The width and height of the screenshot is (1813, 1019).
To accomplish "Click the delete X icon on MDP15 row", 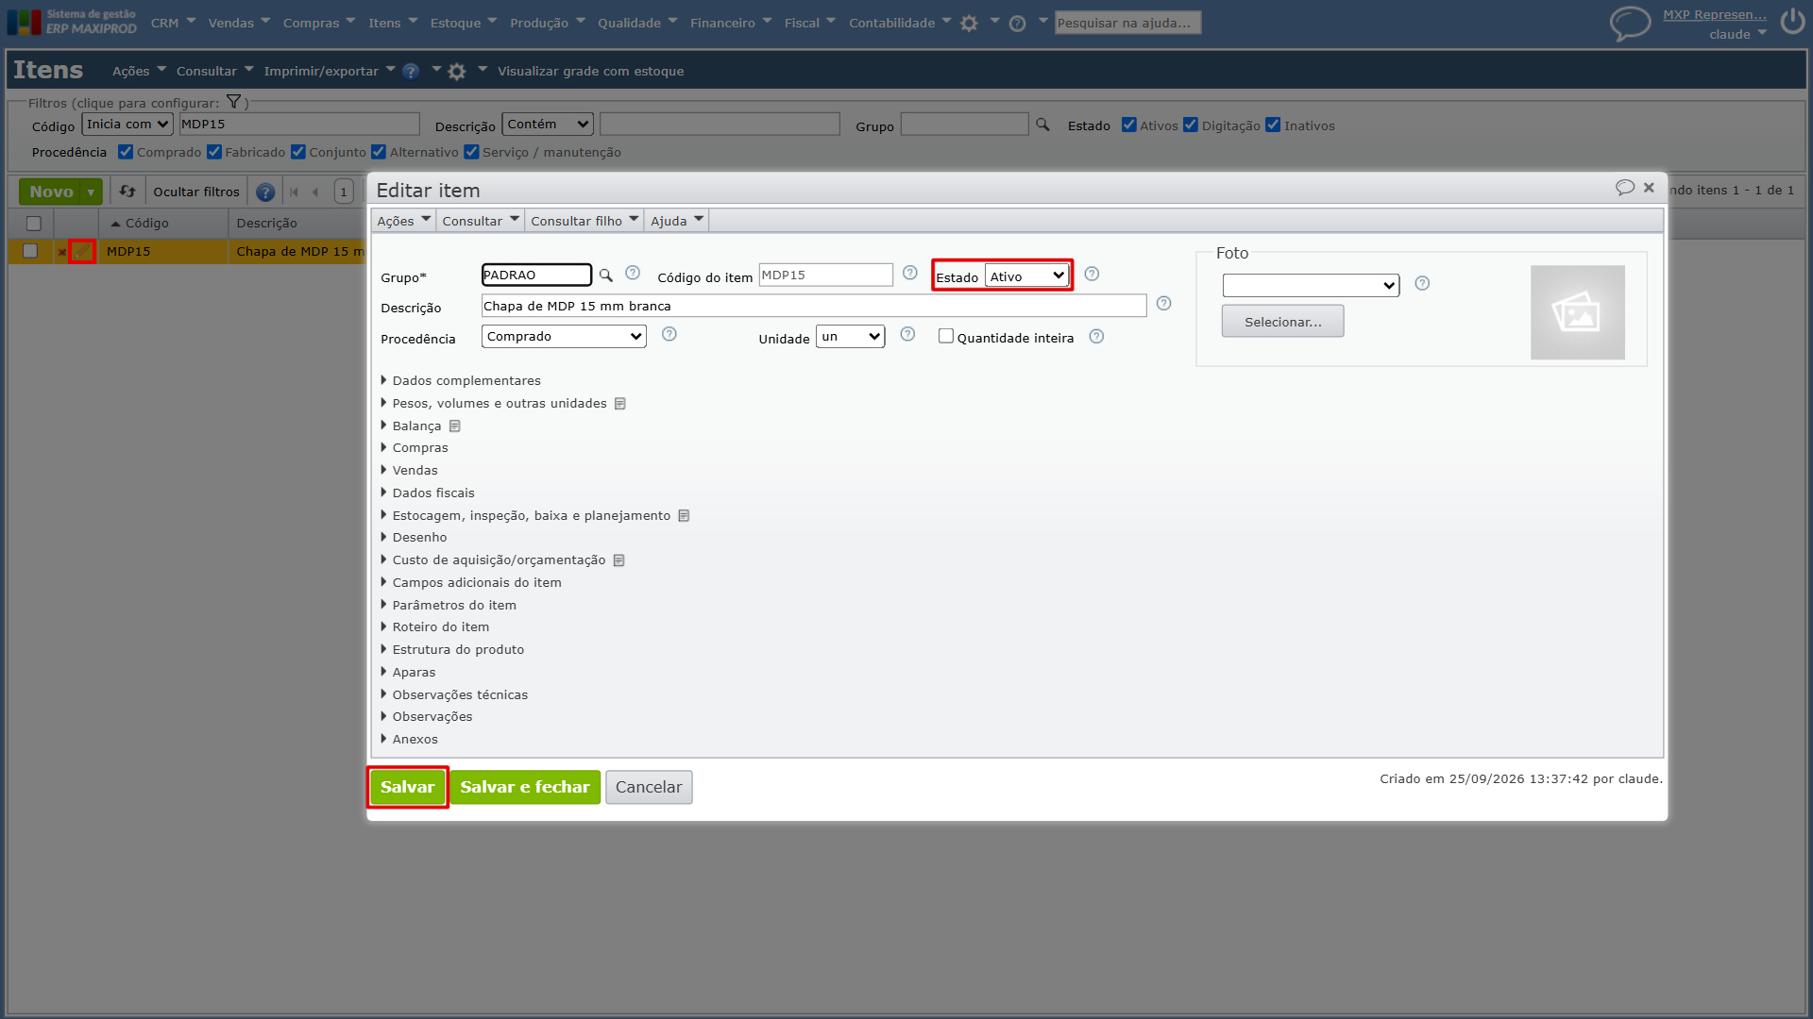I will coord(61,252).
